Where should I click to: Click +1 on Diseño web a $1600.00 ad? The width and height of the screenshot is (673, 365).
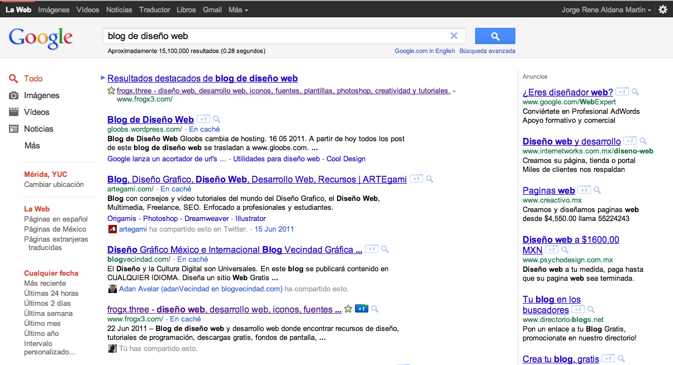(552, 250)
